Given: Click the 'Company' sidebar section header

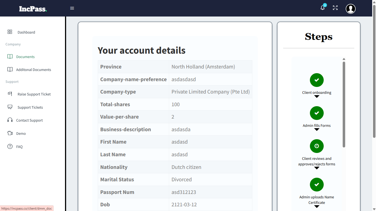Looking at the screenshot, I should click(13, 44).
